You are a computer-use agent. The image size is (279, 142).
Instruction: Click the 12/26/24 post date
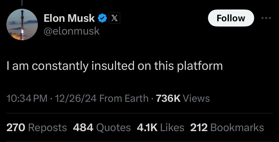tap(76, 98)
